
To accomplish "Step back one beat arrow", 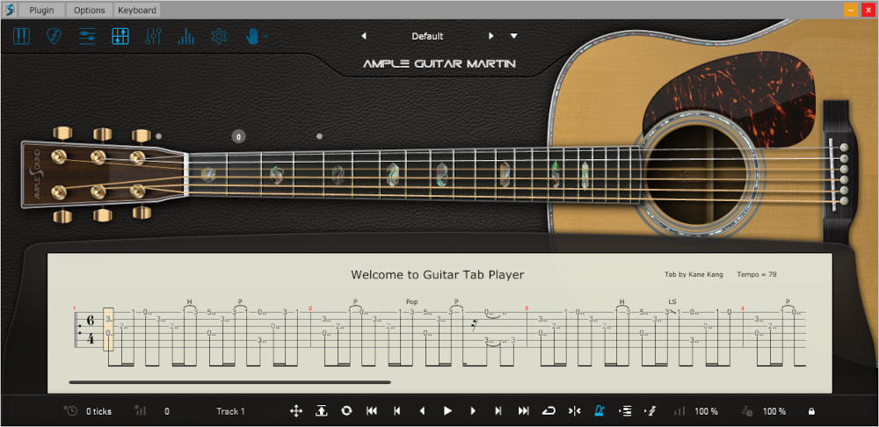I will click(x=422, y=411).
